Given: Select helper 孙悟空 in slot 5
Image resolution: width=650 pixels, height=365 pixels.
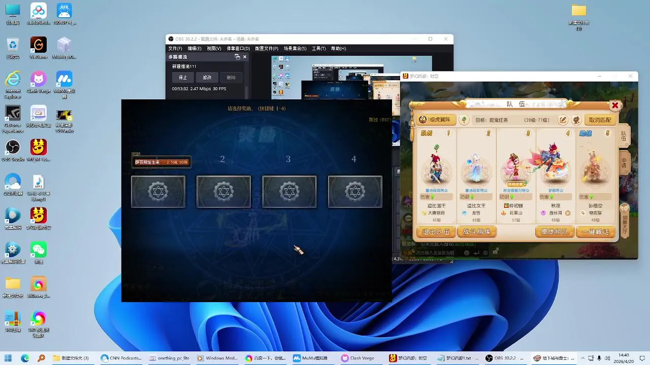Looking at the screenshot, I should [595, 176].
